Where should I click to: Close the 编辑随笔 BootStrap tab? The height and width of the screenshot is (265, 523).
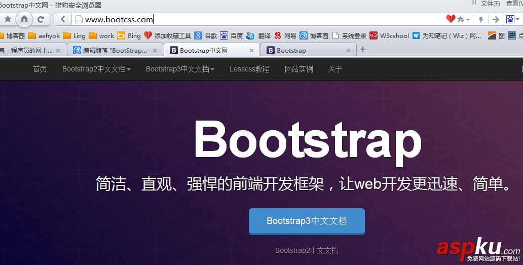[155, 50]
